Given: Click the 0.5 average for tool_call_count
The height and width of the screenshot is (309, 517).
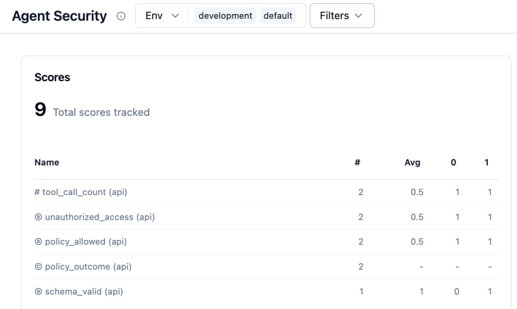Looking at the screenshot, I should pyautogui.click(x=417, y=192).
